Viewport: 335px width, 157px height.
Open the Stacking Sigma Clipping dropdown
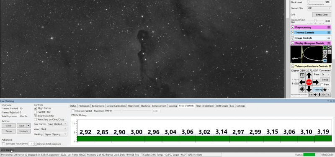[x=55, y=134]
